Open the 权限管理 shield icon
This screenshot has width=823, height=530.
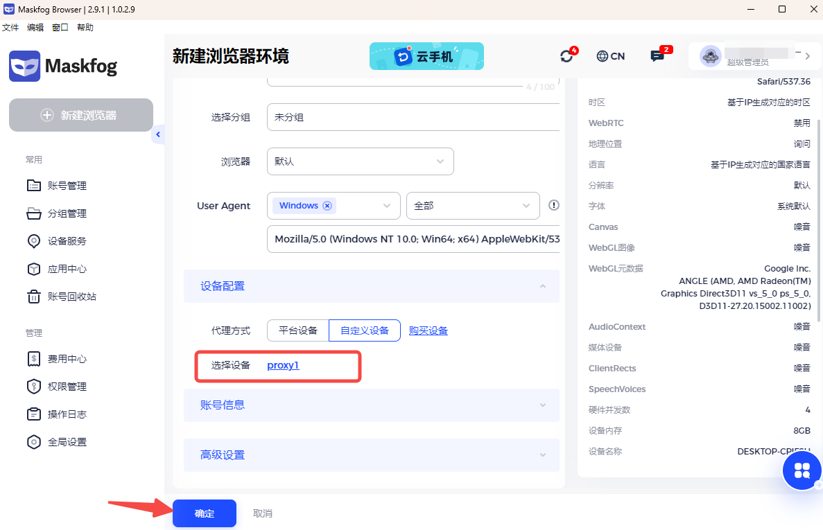33,387
